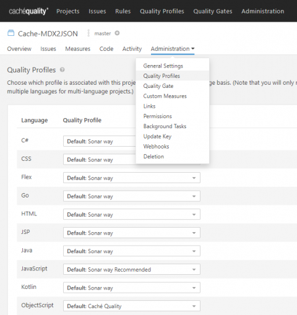Open global Administration in the top bar

(x=263, y=11)
